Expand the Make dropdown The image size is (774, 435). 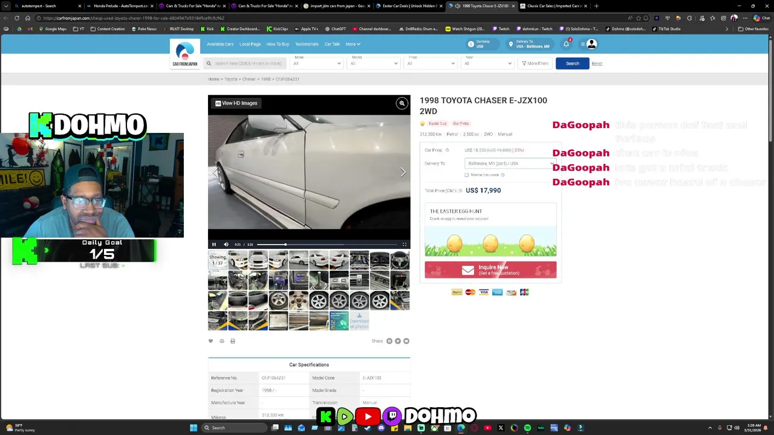pyautogui.click(x=317, y=63)
